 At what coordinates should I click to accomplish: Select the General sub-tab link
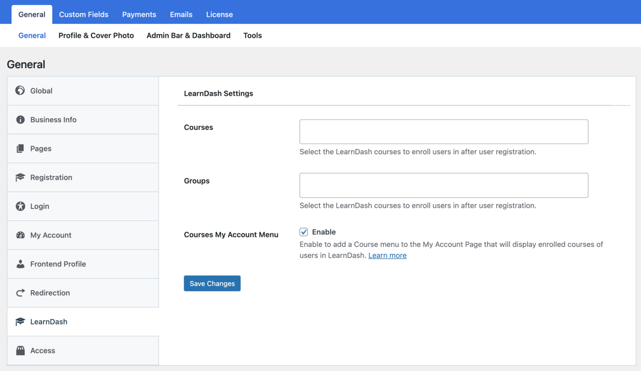coord(32,35)
